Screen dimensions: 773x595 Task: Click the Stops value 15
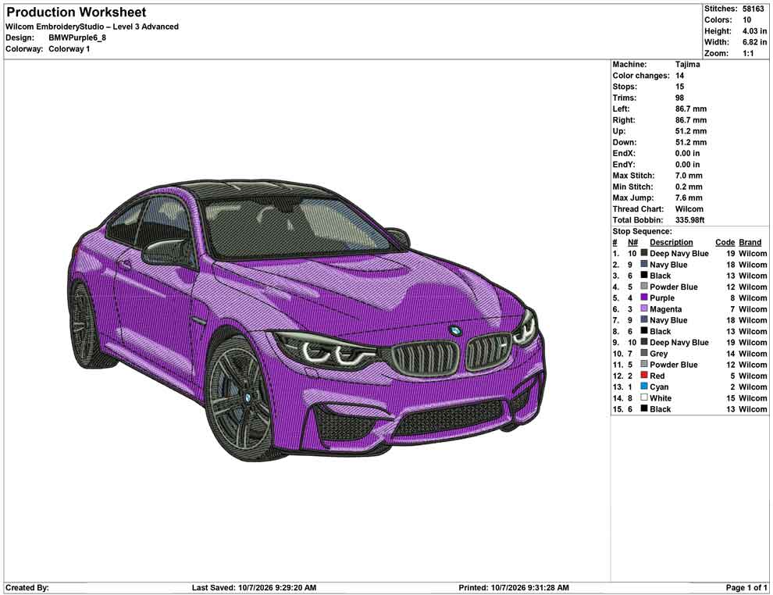pos(679,86)
